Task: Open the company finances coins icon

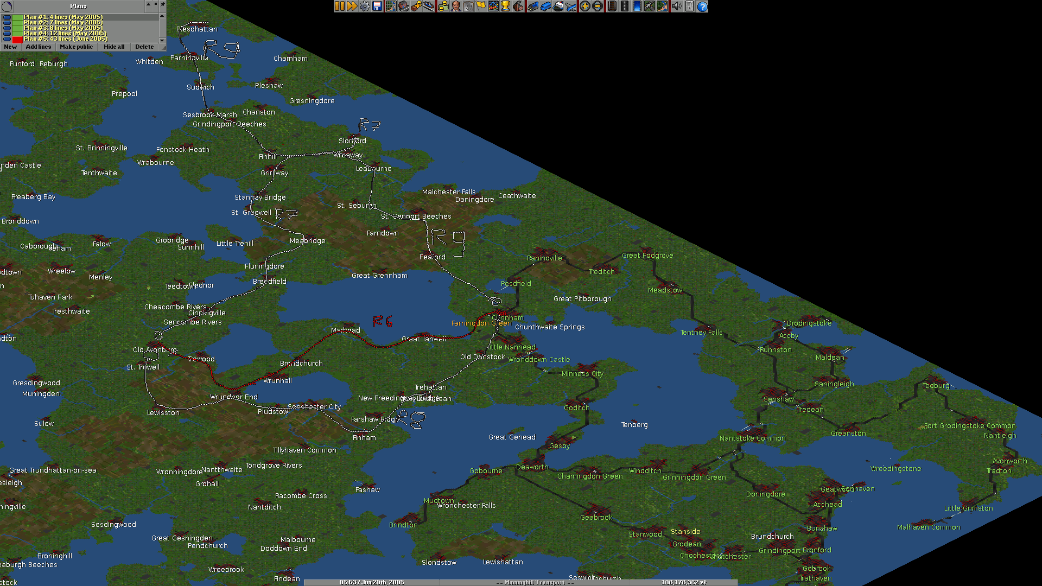Action: [x=443, y=7]
